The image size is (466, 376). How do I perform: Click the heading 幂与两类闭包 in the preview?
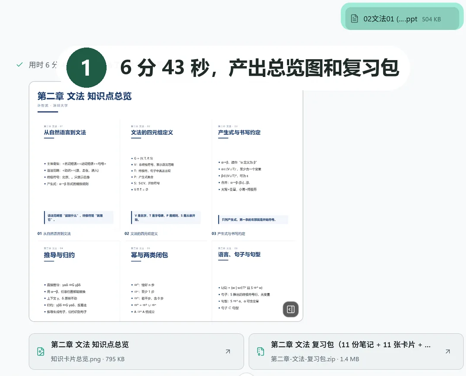pyautogui.click(x=149, y=255)
